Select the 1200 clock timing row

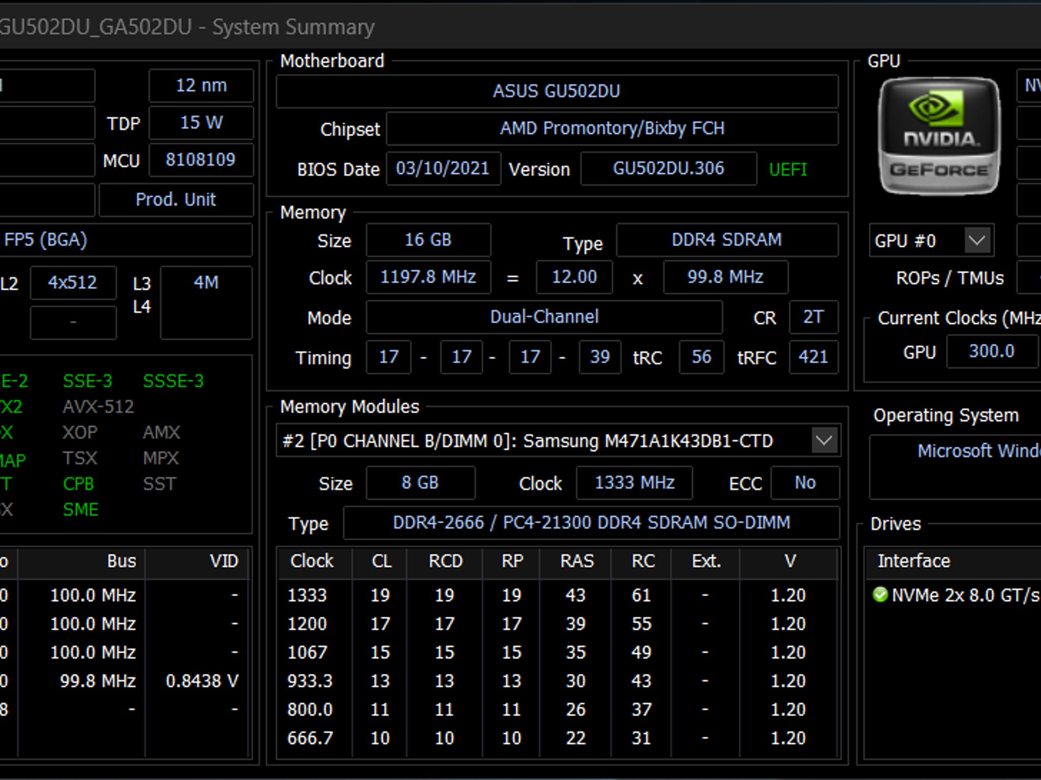click(558, 624)
